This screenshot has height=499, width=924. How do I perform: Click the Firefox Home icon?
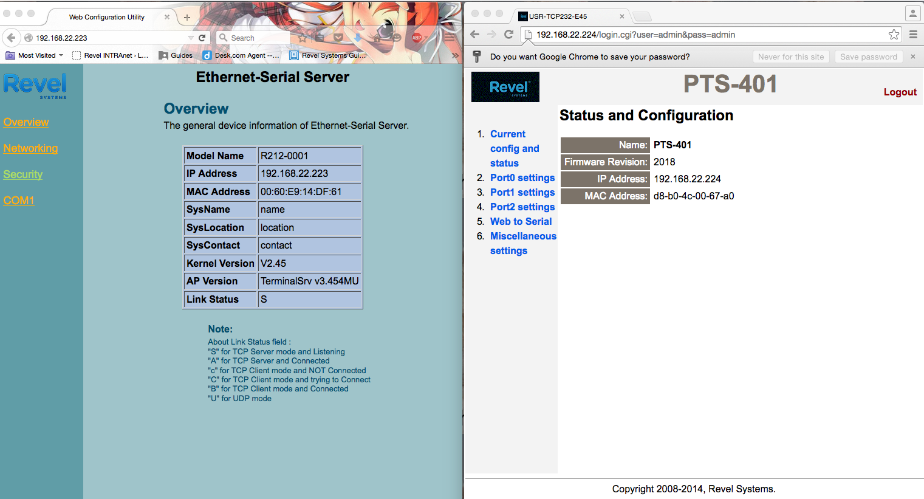click(378, 38)
